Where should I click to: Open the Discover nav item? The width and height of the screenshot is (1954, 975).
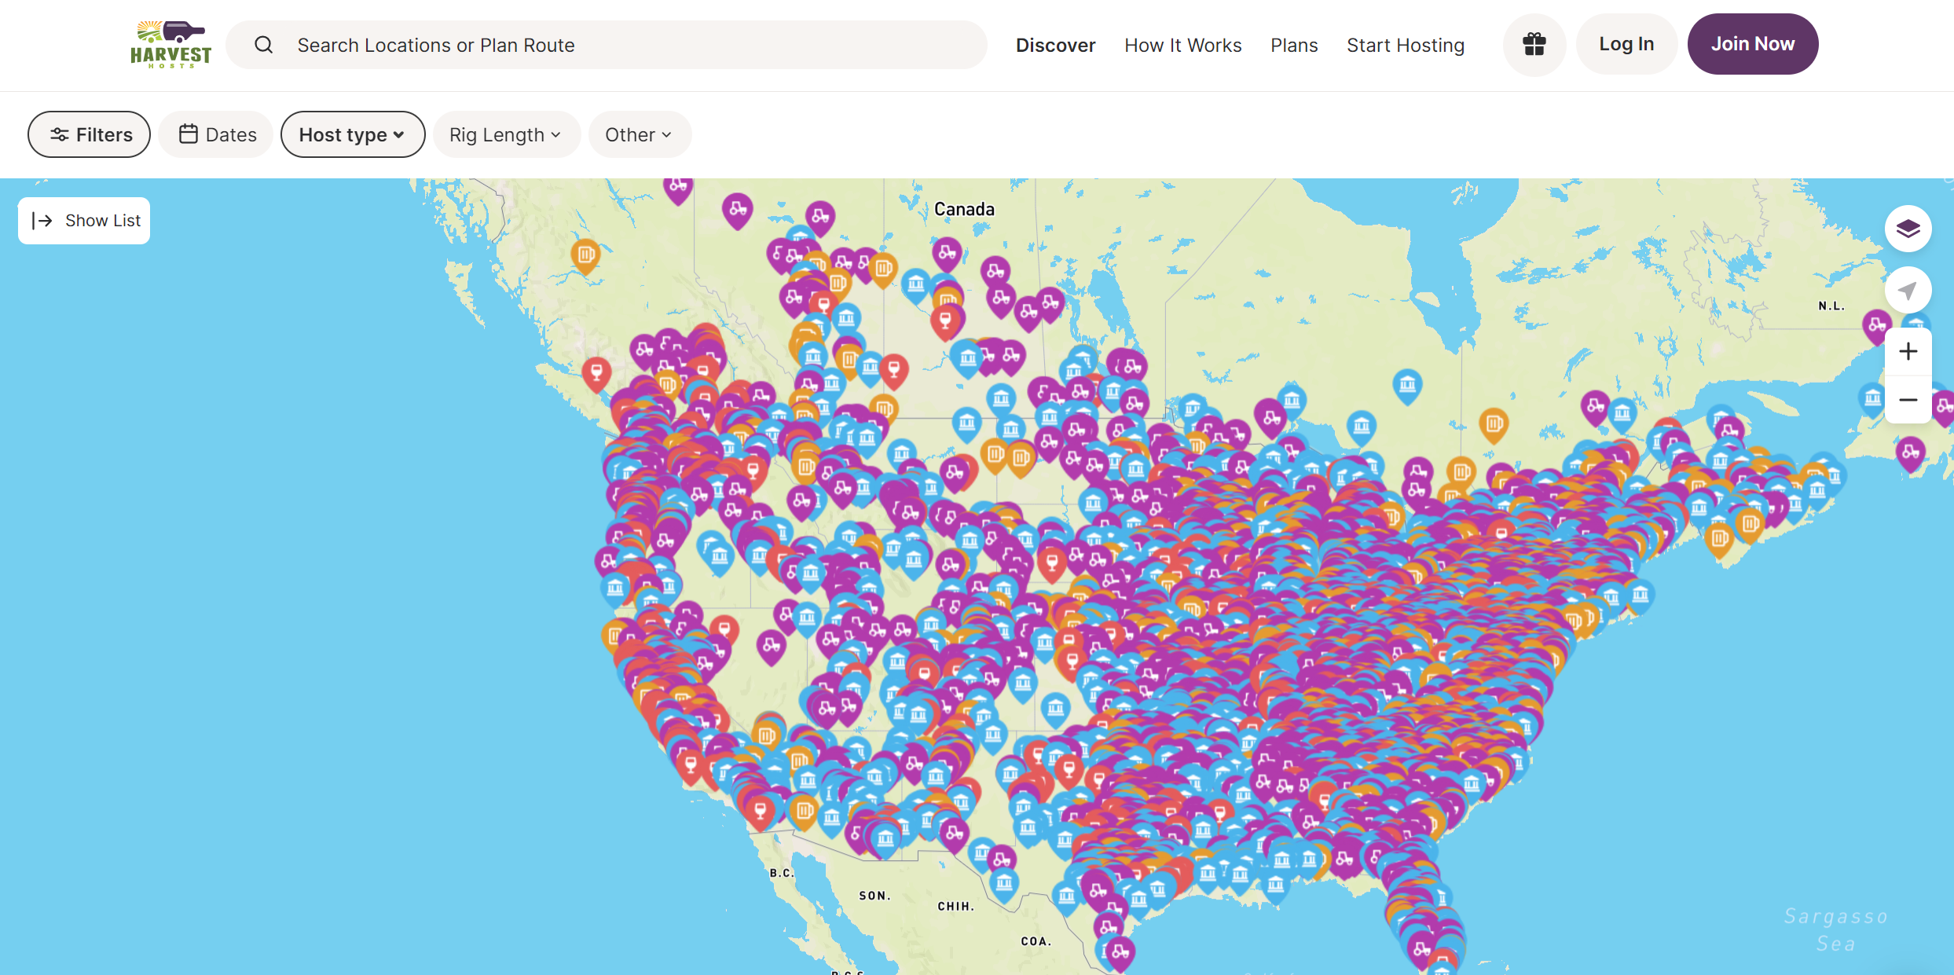click(1055, 45)
